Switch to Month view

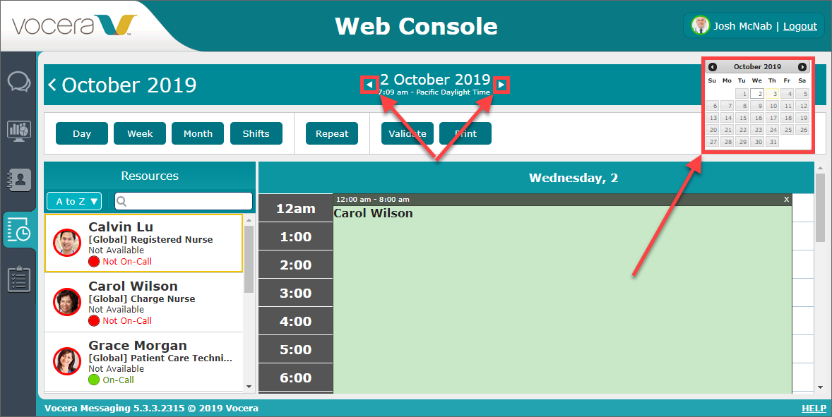click(197, 133)
